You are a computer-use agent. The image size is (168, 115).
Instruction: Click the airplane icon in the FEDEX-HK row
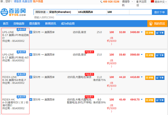coord(31,99)
